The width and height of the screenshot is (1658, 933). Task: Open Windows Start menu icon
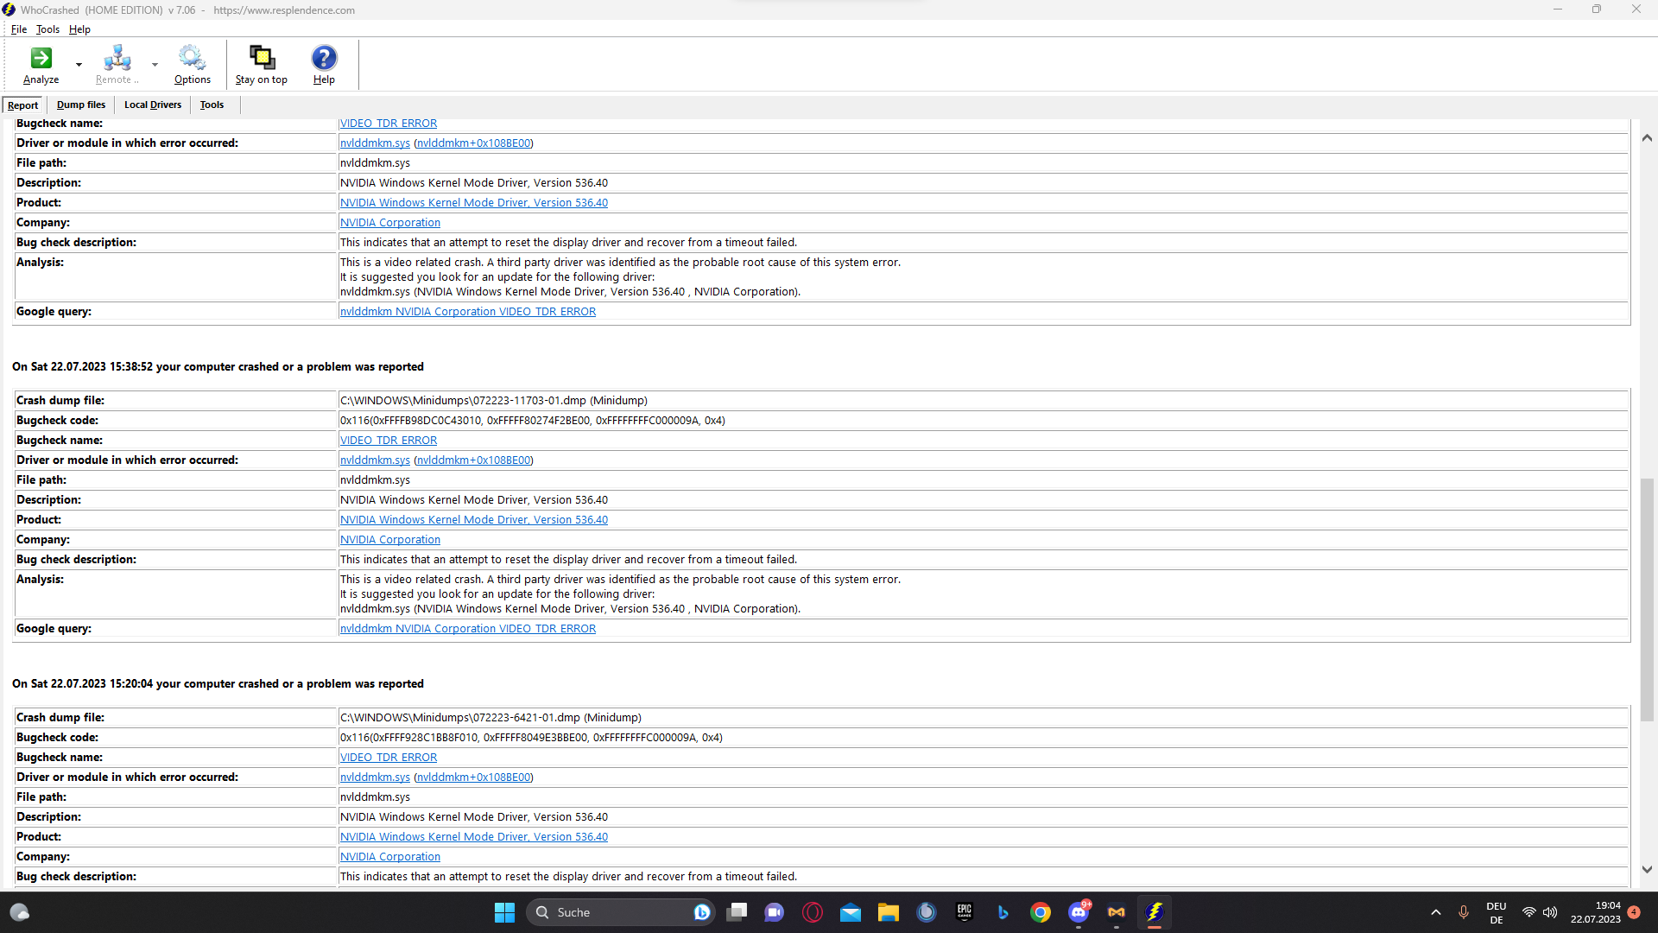click(x=504, y=912)
